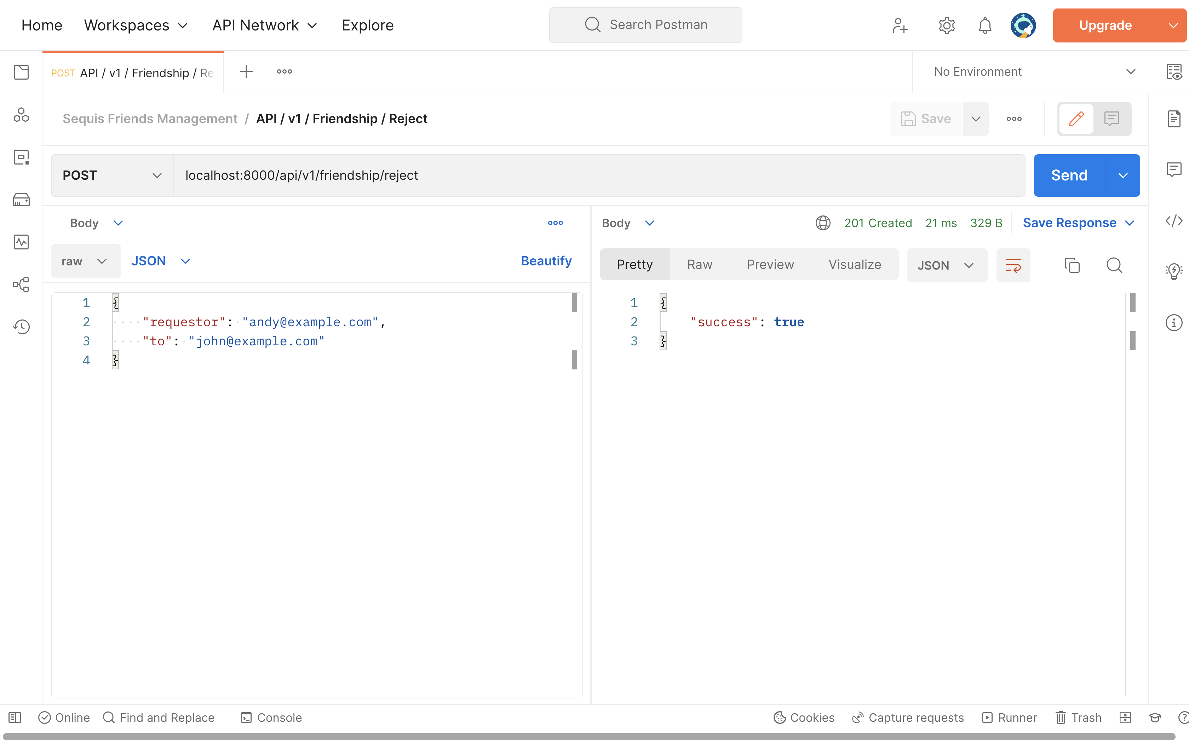The image size is (1189, 743).
Task: Open the Comments icon in right sidebar
Action: click(1174, 169)
